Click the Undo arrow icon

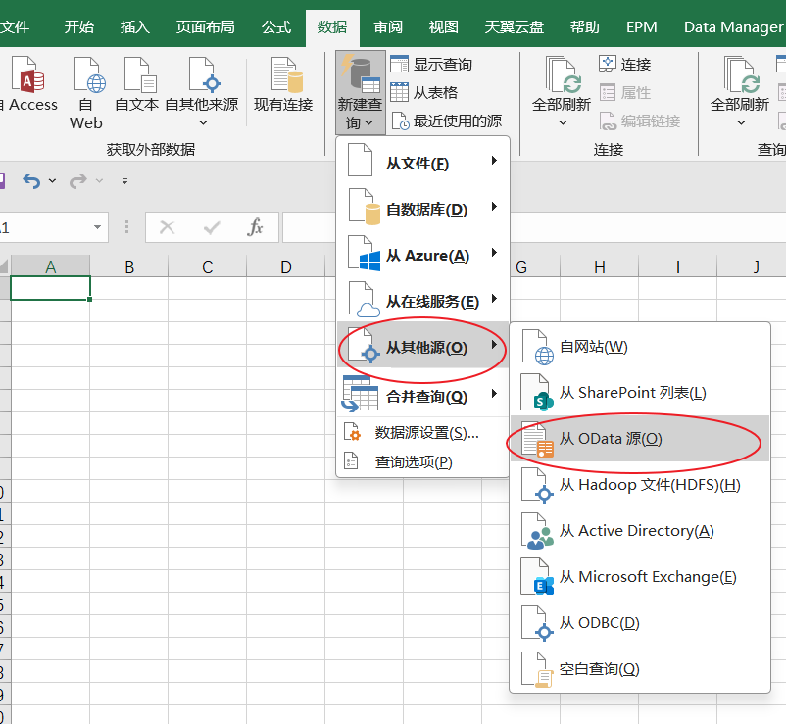tap(31, 181)
